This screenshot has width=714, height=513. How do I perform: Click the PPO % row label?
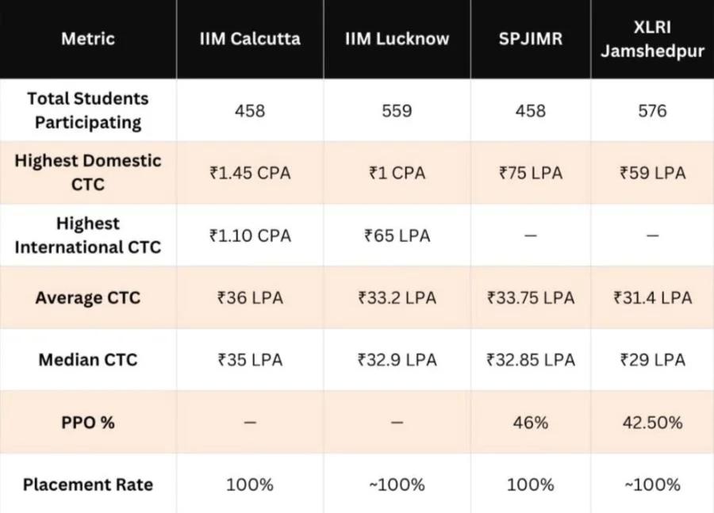87,423
